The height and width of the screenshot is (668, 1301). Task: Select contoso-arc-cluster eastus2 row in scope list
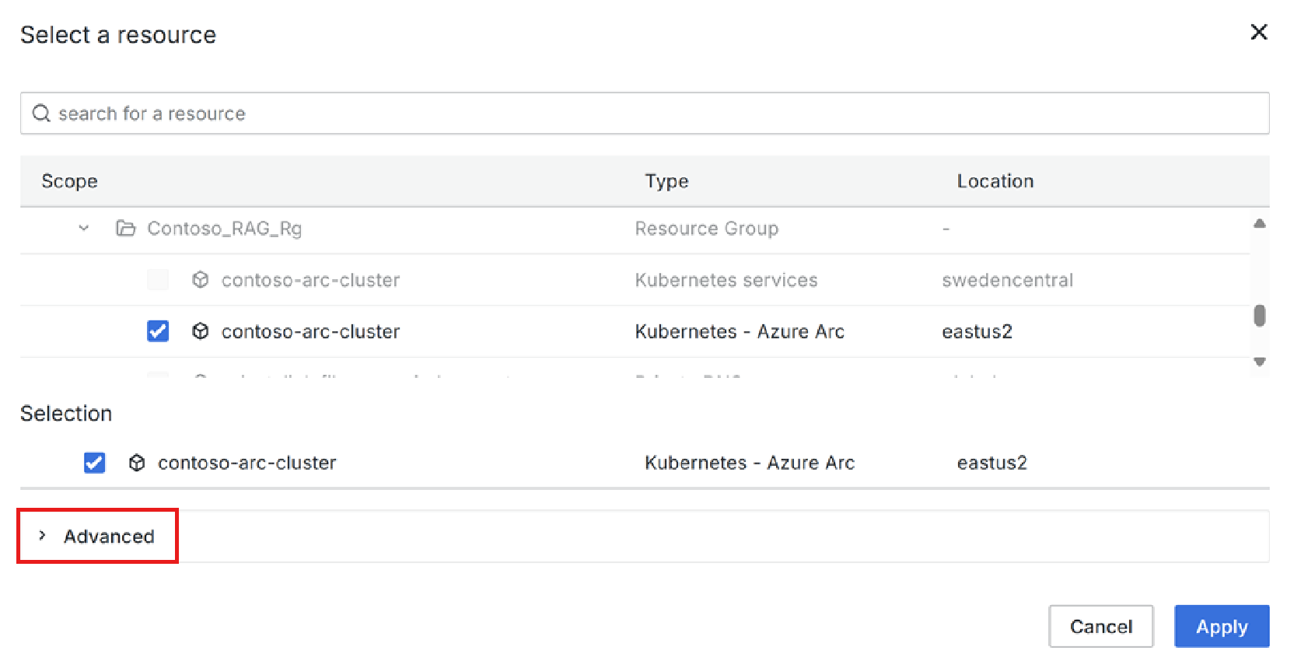pyautogui.click(x=635, y=331)
